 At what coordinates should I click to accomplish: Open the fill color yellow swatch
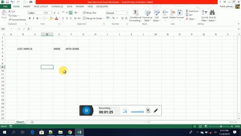tap(51, 19)
